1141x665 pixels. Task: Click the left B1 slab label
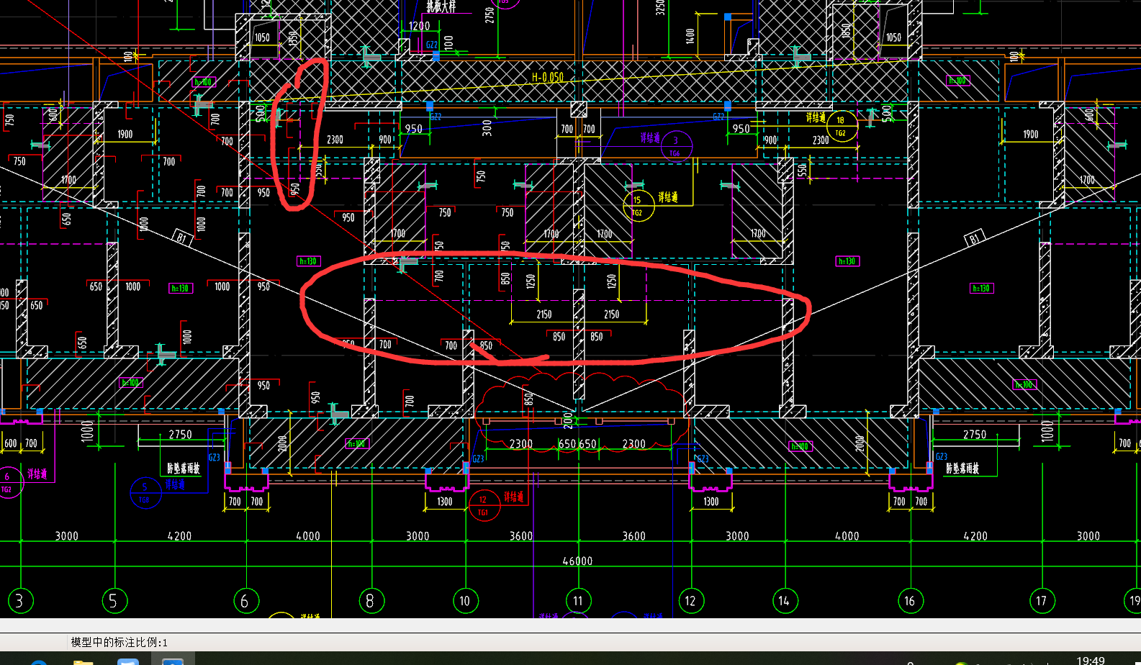point(181,237)
